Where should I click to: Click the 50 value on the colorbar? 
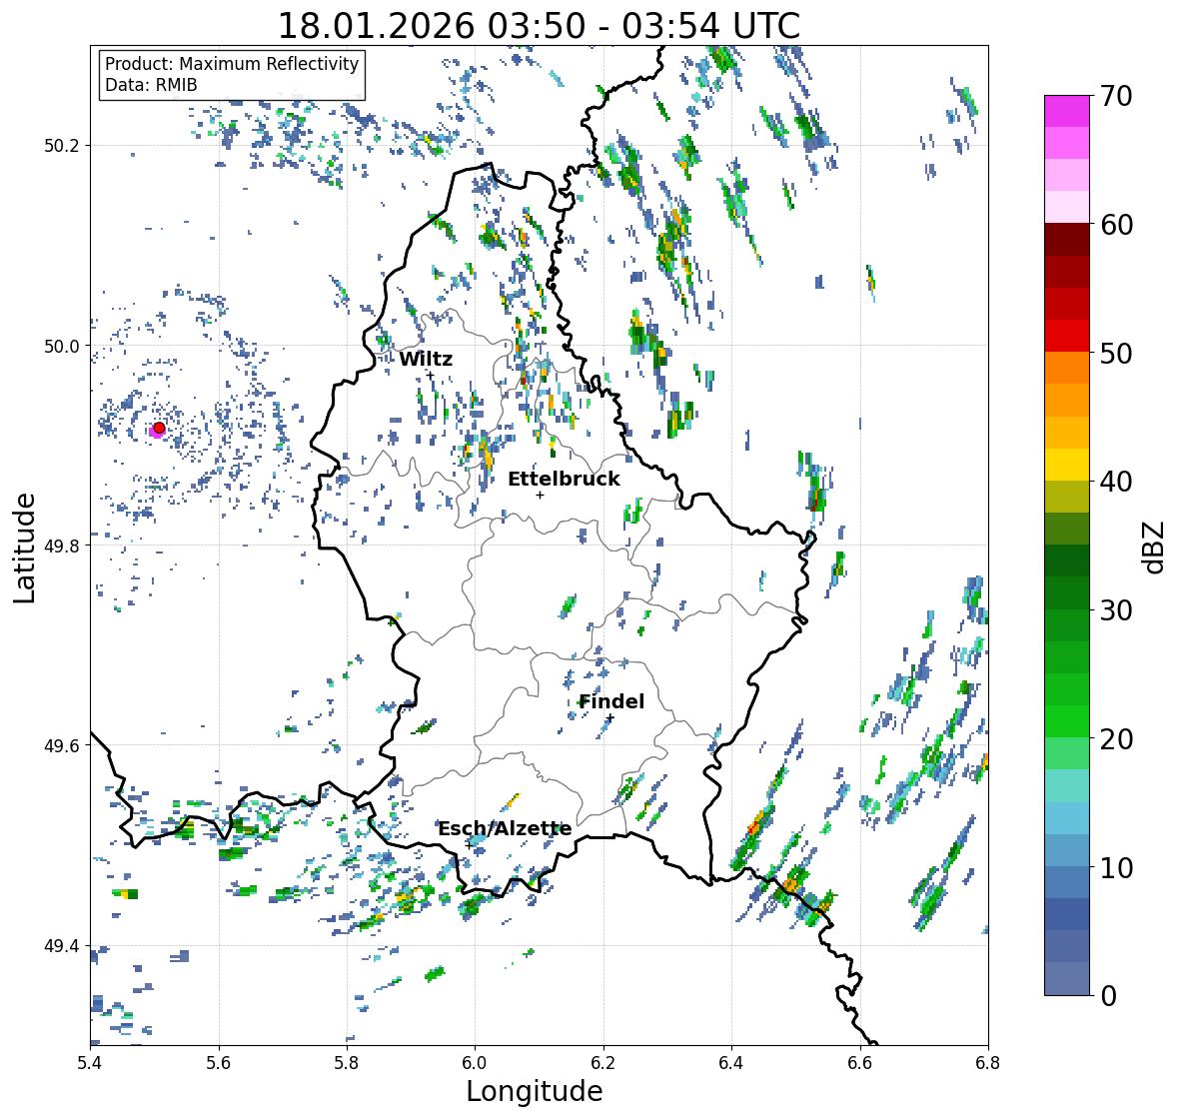[x=1116, y=353]
